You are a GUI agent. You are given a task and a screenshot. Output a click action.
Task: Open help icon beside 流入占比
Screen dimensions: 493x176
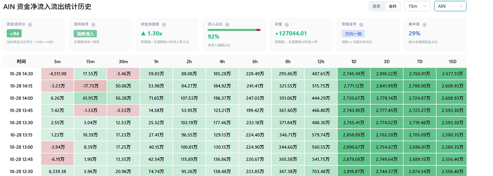(x=227, y=25)
